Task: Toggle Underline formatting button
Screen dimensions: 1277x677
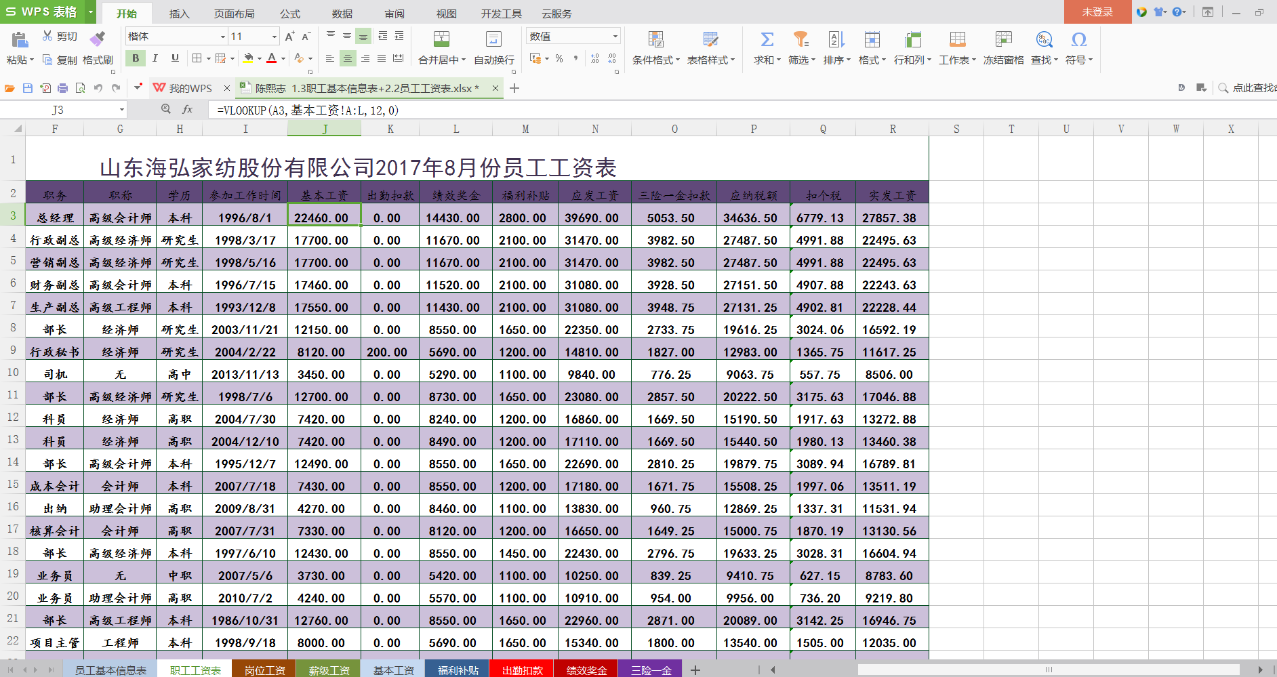Action: coord(175,58)
